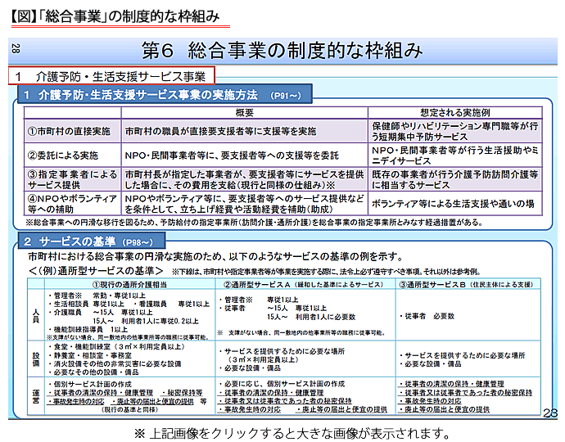Click sentence 市町村における総合事業の円滑な実施のため
565x442 pixels.
click(215, 256)
